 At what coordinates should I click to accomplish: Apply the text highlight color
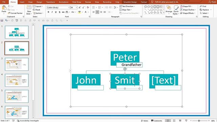[79, 12]
